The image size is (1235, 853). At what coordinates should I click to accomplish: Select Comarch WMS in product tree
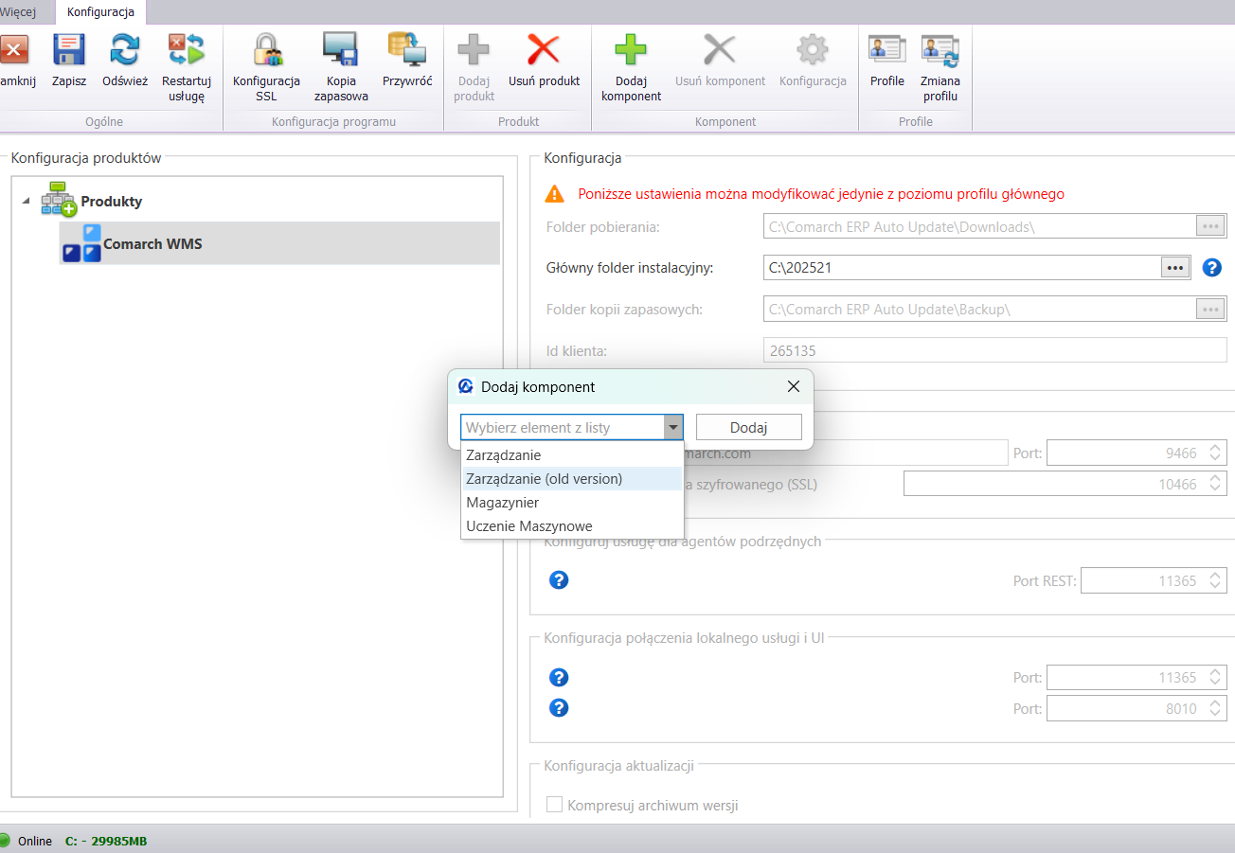[152, 244]
